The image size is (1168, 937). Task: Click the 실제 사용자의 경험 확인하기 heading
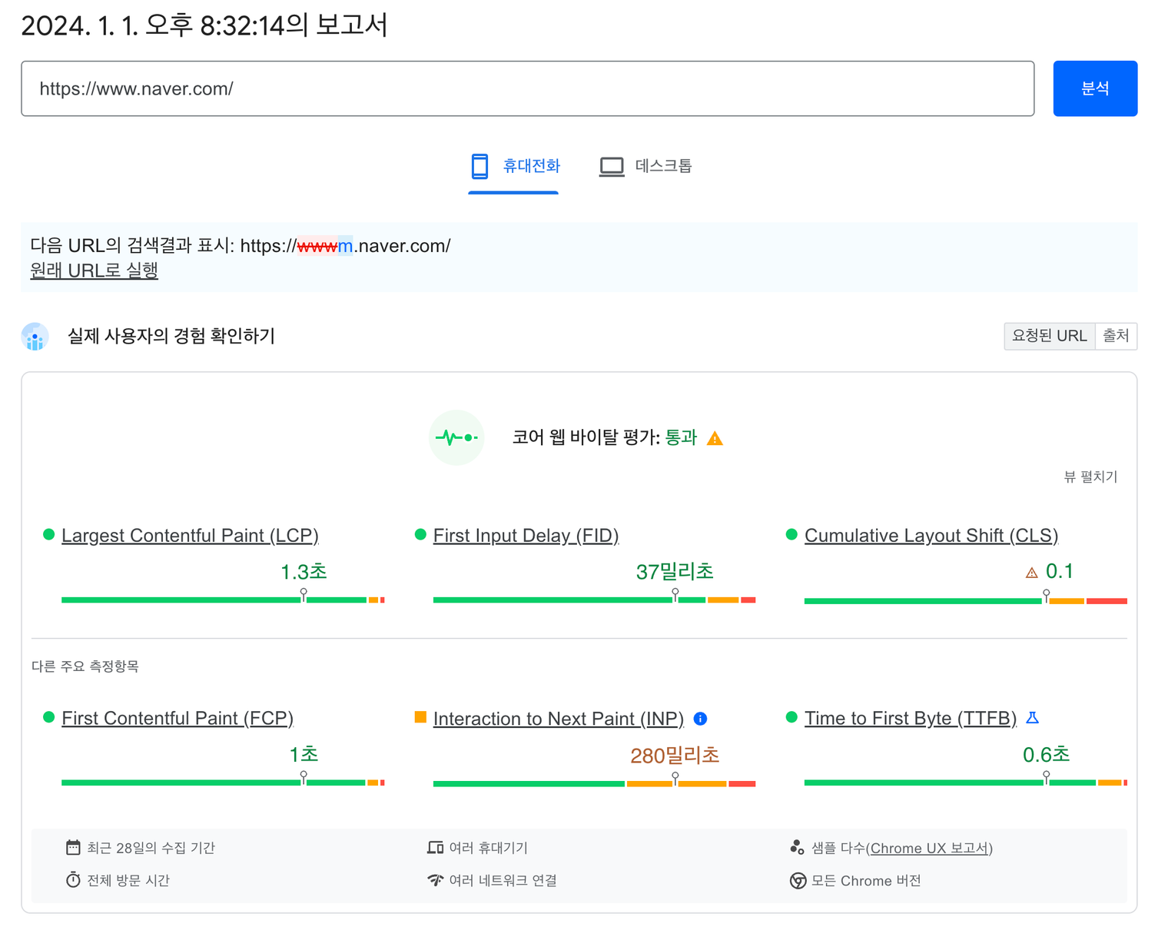171,336
